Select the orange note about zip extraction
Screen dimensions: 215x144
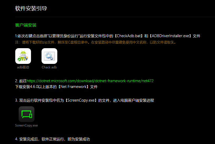coord(96,42)
